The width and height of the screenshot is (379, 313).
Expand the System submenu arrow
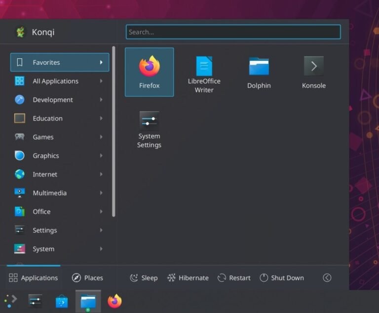[101, 249]
